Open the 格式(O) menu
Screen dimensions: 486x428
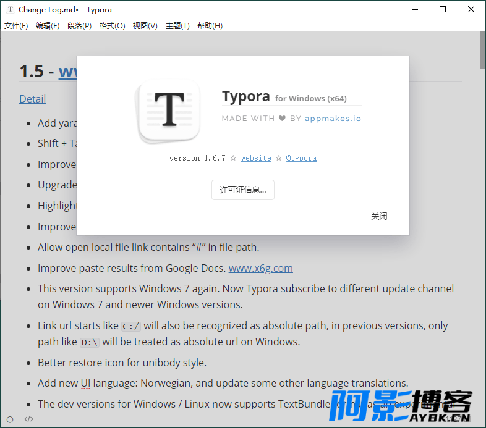click(x=112, y=26)
